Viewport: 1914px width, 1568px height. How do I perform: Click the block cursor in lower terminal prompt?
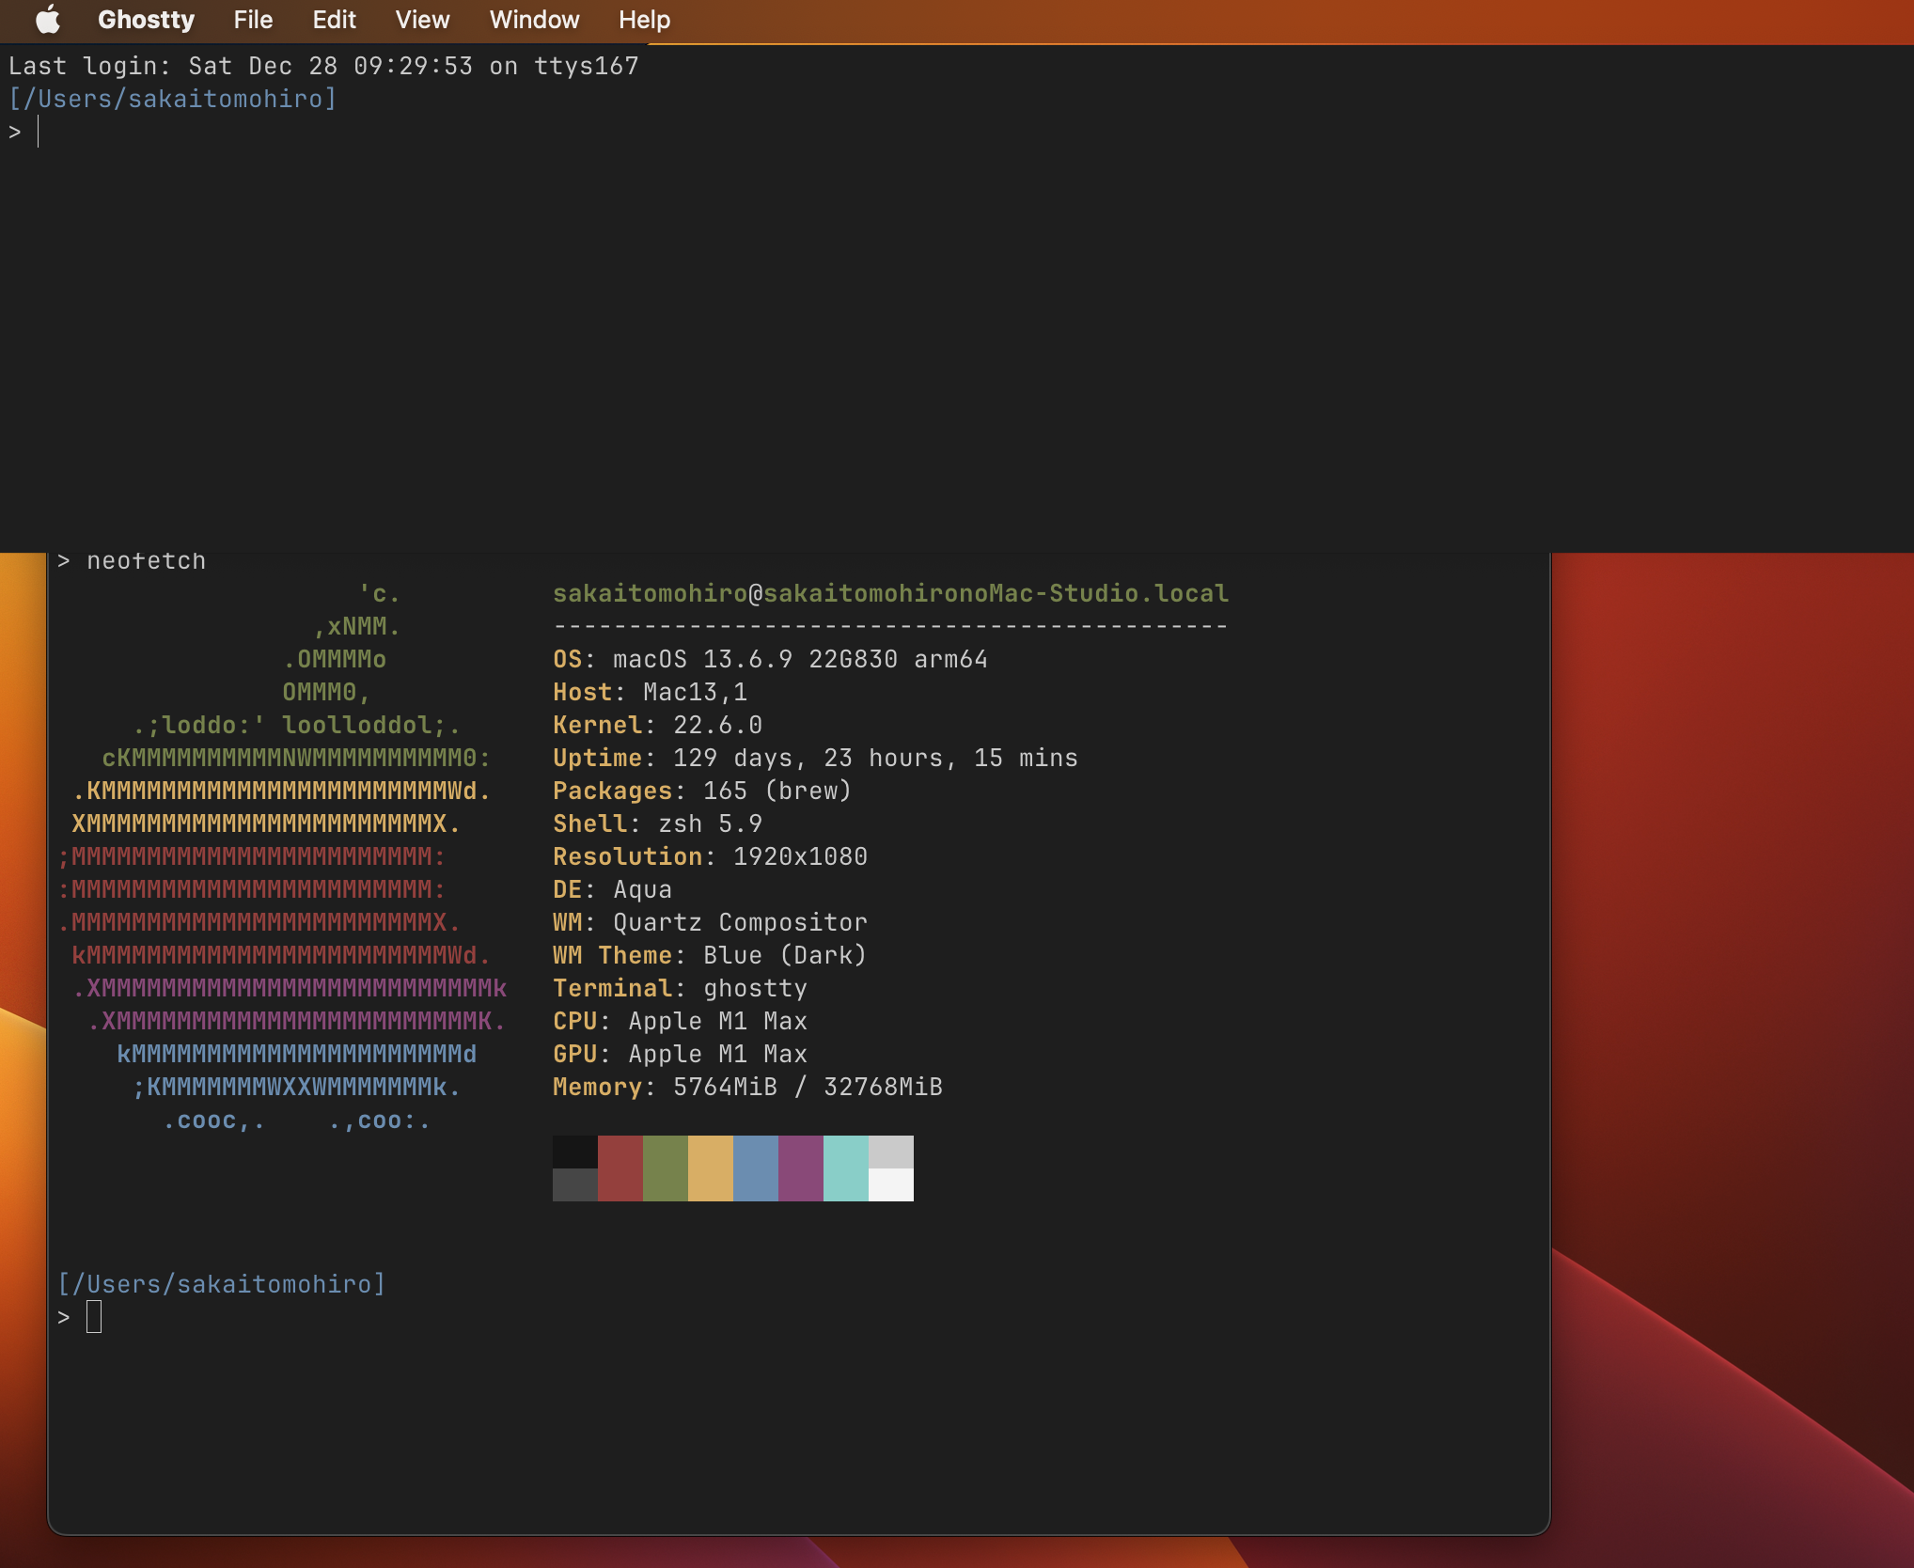[x=94, y=1317]
